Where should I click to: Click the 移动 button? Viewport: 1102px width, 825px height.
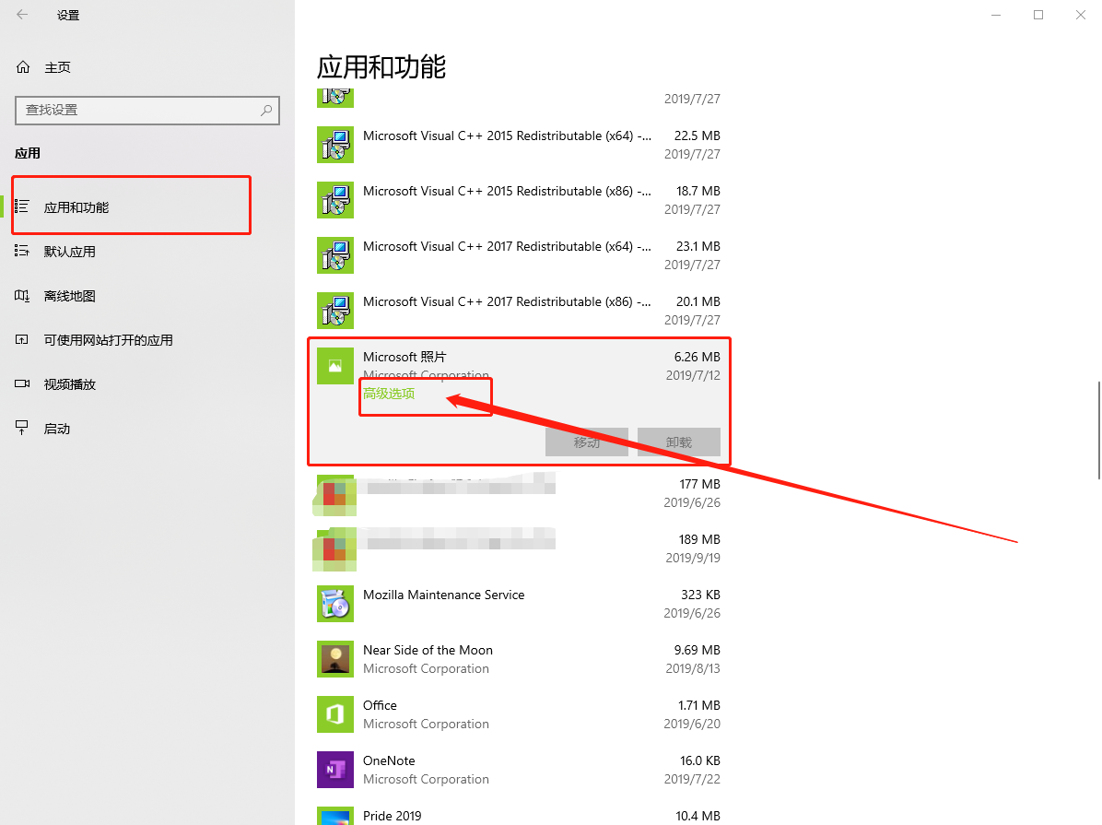(x=587, y=442)
